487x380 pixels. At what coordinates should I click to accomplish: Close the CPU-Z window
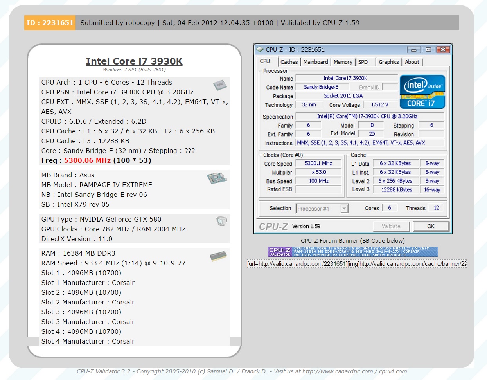pyautogui.click(x=443, y=50)
